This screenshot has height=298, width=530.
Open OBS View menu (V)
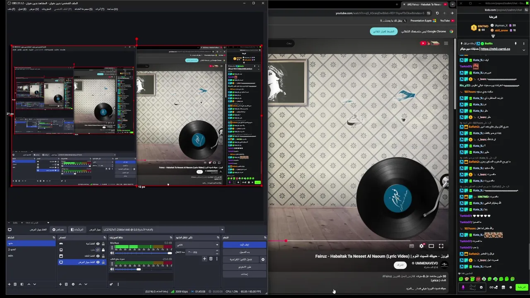click(x=34, y=9)
